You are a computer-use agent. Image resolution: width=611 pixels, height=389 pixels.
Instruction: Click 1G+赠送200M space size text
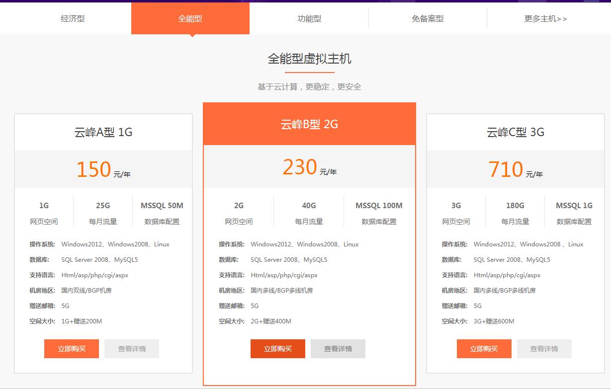coord(82,321)
